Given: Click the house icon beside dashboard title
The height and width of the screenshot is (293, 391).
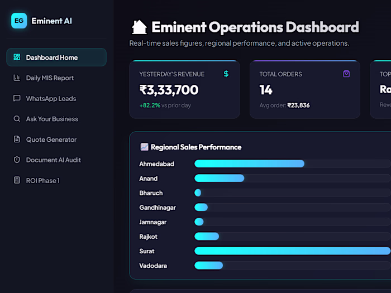Looking at the screenshot, I should click(x=139, y=27).
